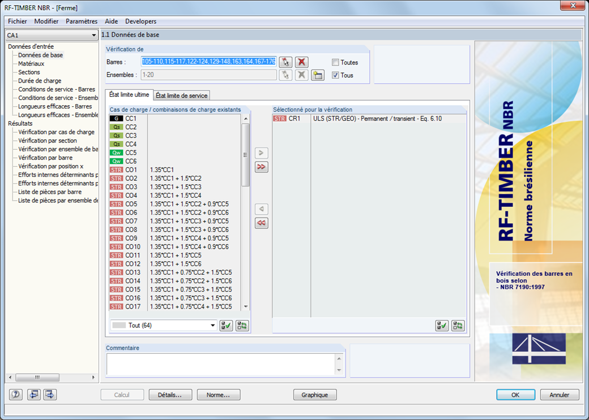Invert selection icon below existing load cases list
589x420 pixels.
[x=242, y=326]
